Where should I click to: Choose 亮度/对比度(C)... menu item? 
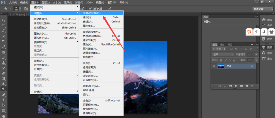point(101,13)
